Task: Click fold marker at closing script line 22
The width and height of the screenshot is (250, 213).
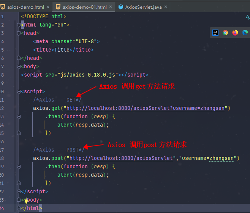Action: 19,191
